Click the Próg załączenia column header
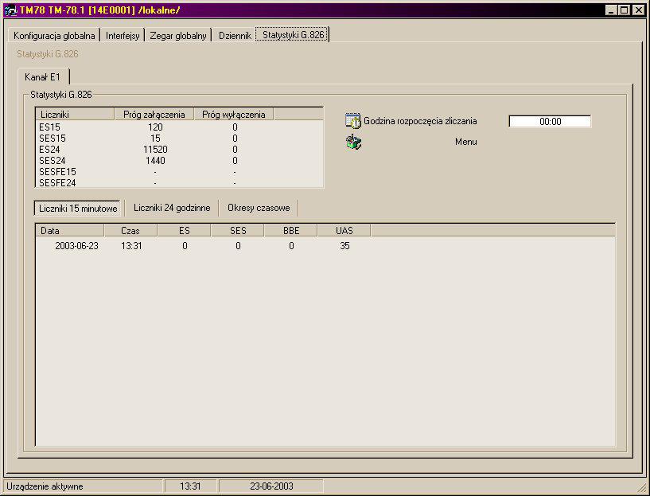Viewport: 650px width, 496px height. pos(154,115)
